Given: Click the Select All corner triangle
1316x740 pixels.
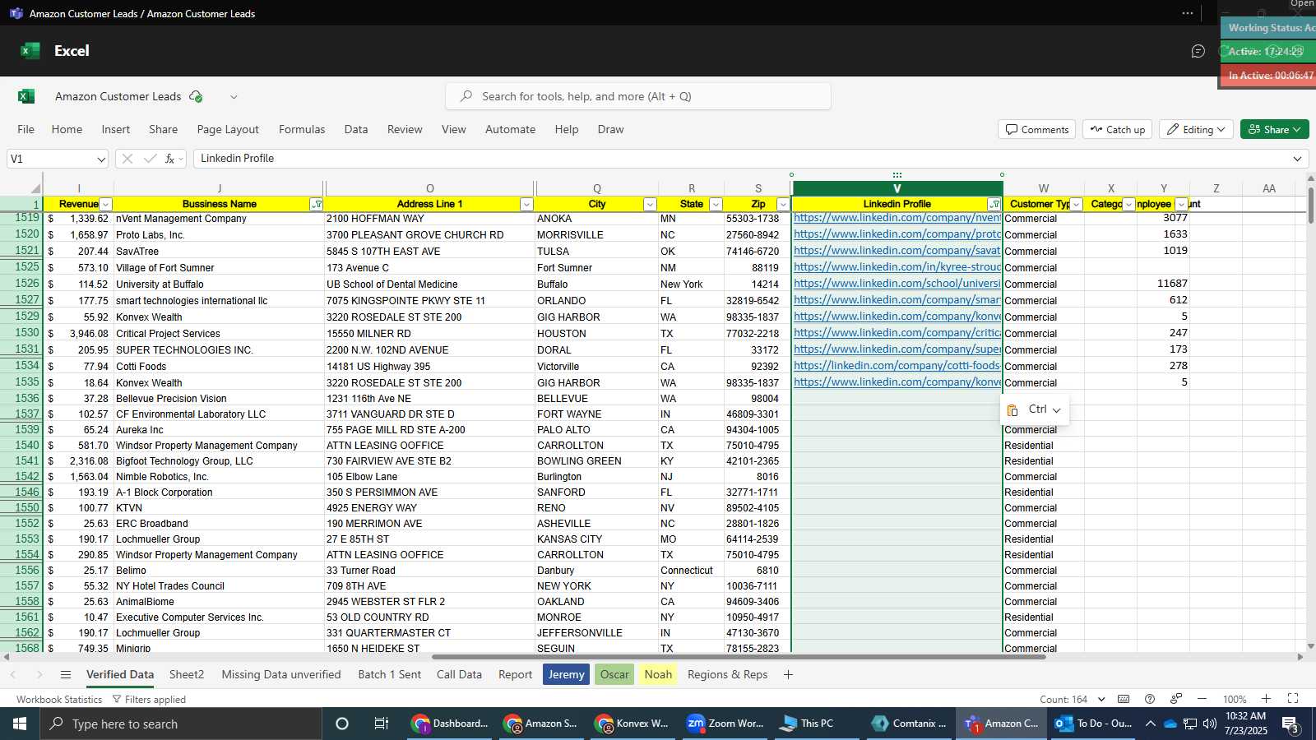Looking at the screenshot, I should (x=35, y=188).
